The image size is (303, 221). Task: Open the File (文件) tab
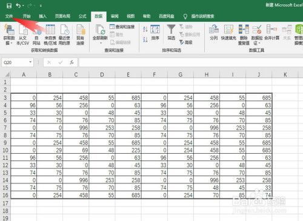point(9,16)
